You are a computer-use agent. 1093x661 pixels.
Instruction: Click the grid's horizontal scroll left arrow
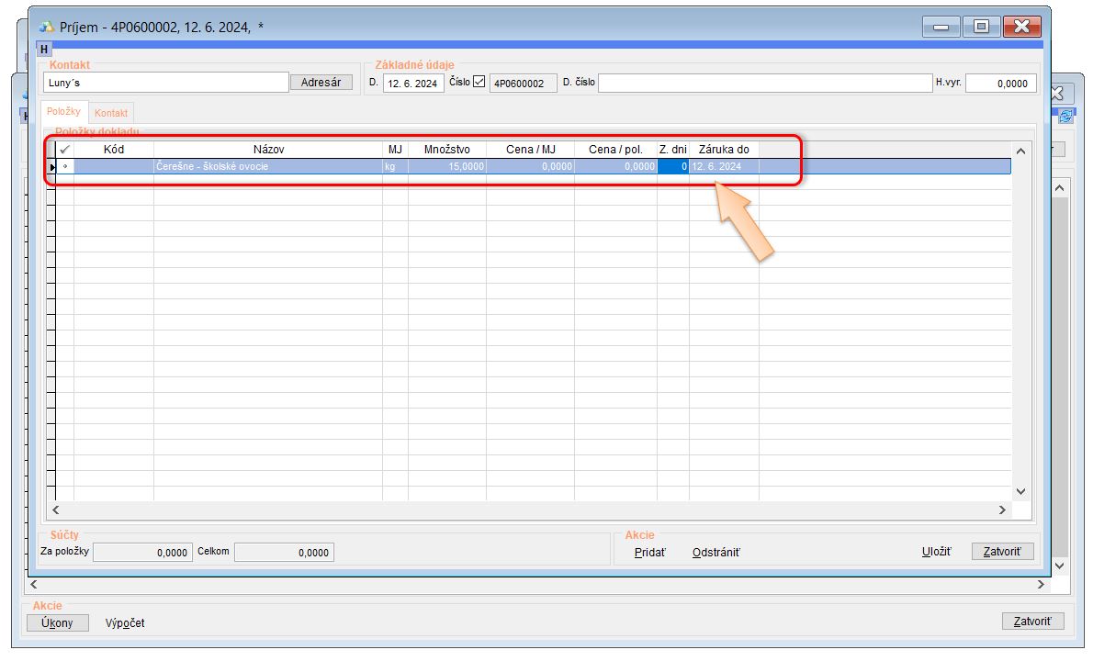[55, 510]
